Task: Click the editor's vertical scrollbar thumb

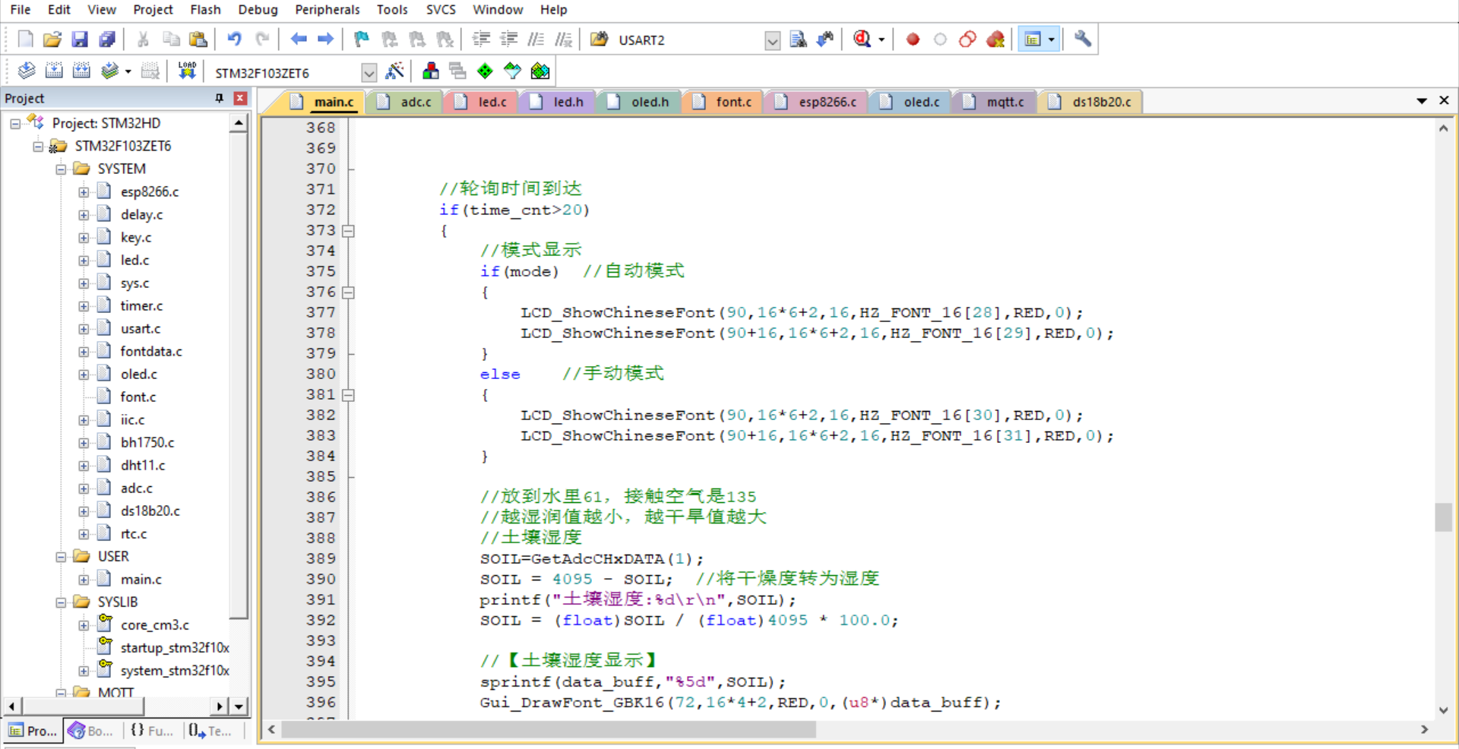Action: point(1443,517)
